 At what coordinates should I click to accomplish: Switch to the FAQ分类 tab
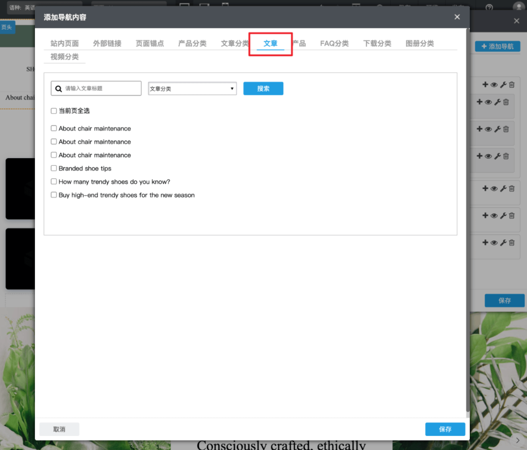click(334, 44)
